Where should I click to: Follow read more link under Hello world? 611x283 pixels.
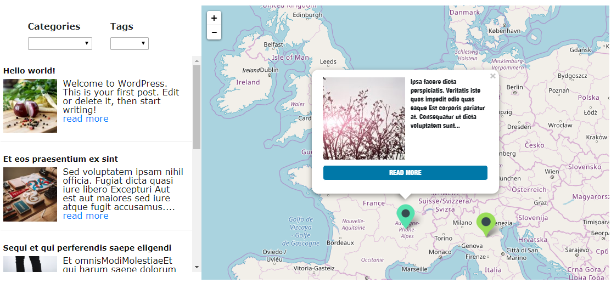tap(86, 119)
